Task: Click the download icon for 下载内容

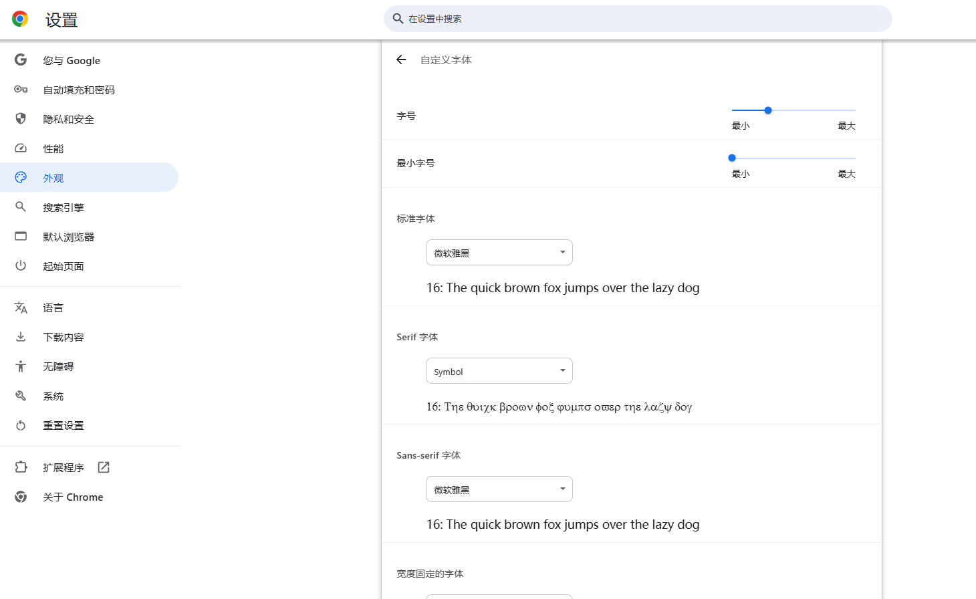Action: click(21, 336)
